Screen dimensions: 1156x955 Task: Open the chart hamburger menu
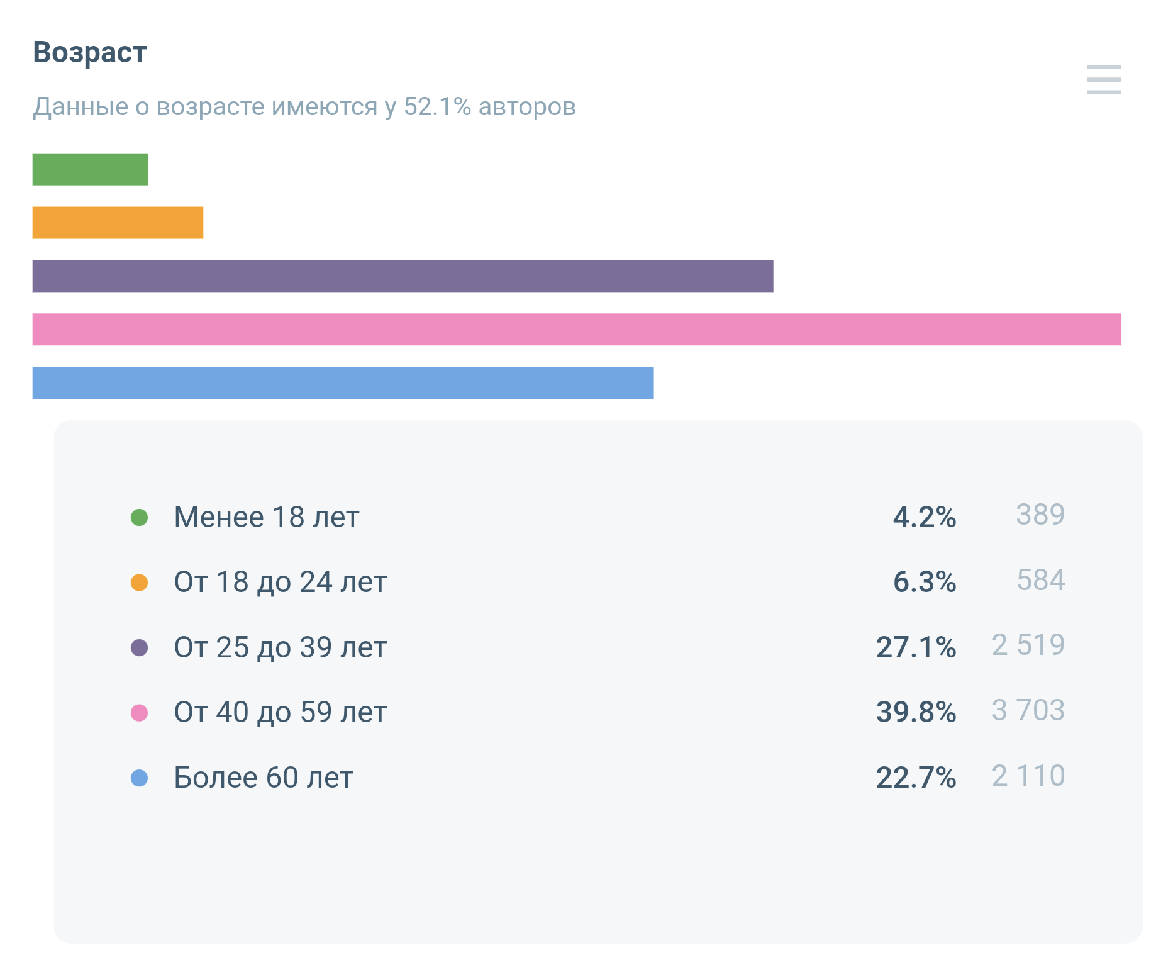coord(1104,80)
